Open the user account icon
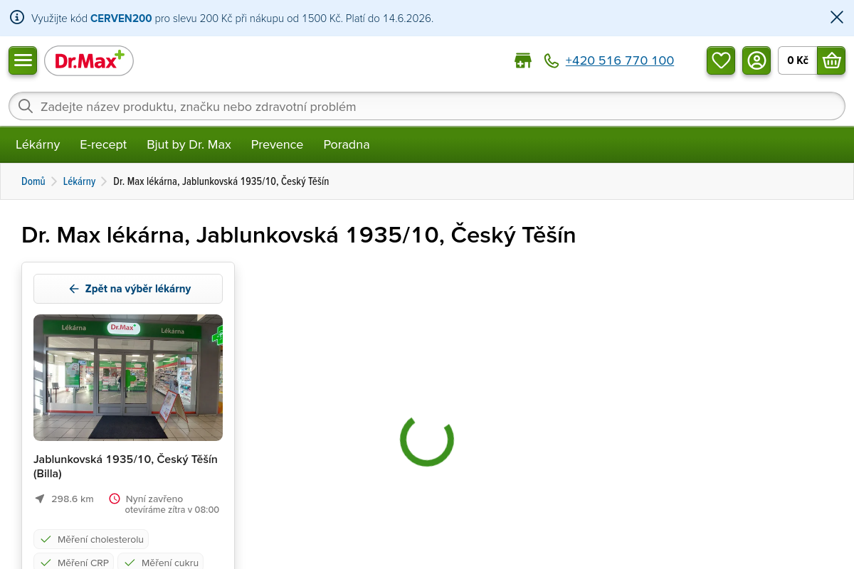Screen dimensions: 854x569 757,60
